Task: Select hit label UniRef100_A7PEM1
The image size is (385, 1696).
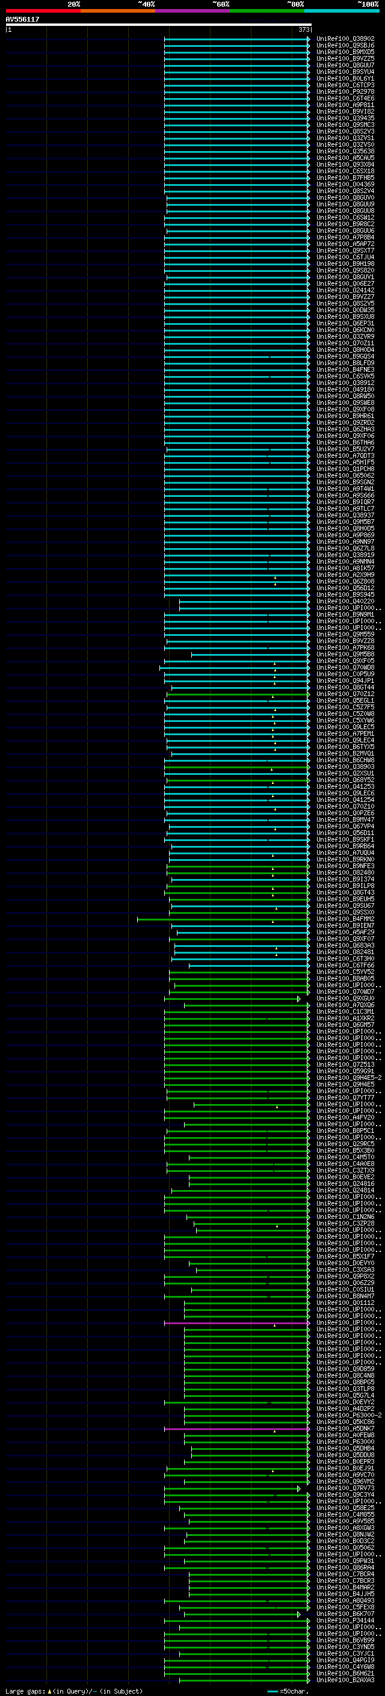Action: pyautogui.click(x=345, y=733)
